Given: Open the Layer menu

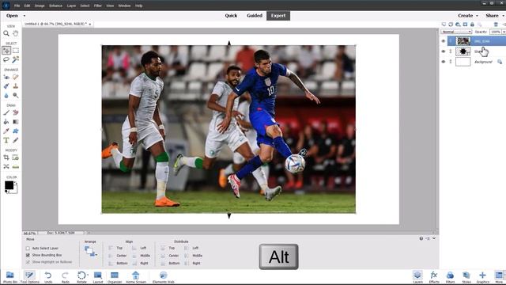Looking at the screenshot, I should point(71,6).
